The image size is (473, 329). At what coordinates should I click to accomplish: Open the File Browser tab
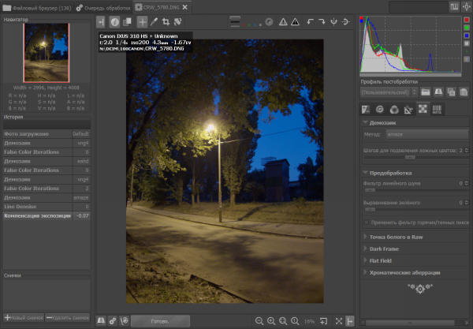37,8
